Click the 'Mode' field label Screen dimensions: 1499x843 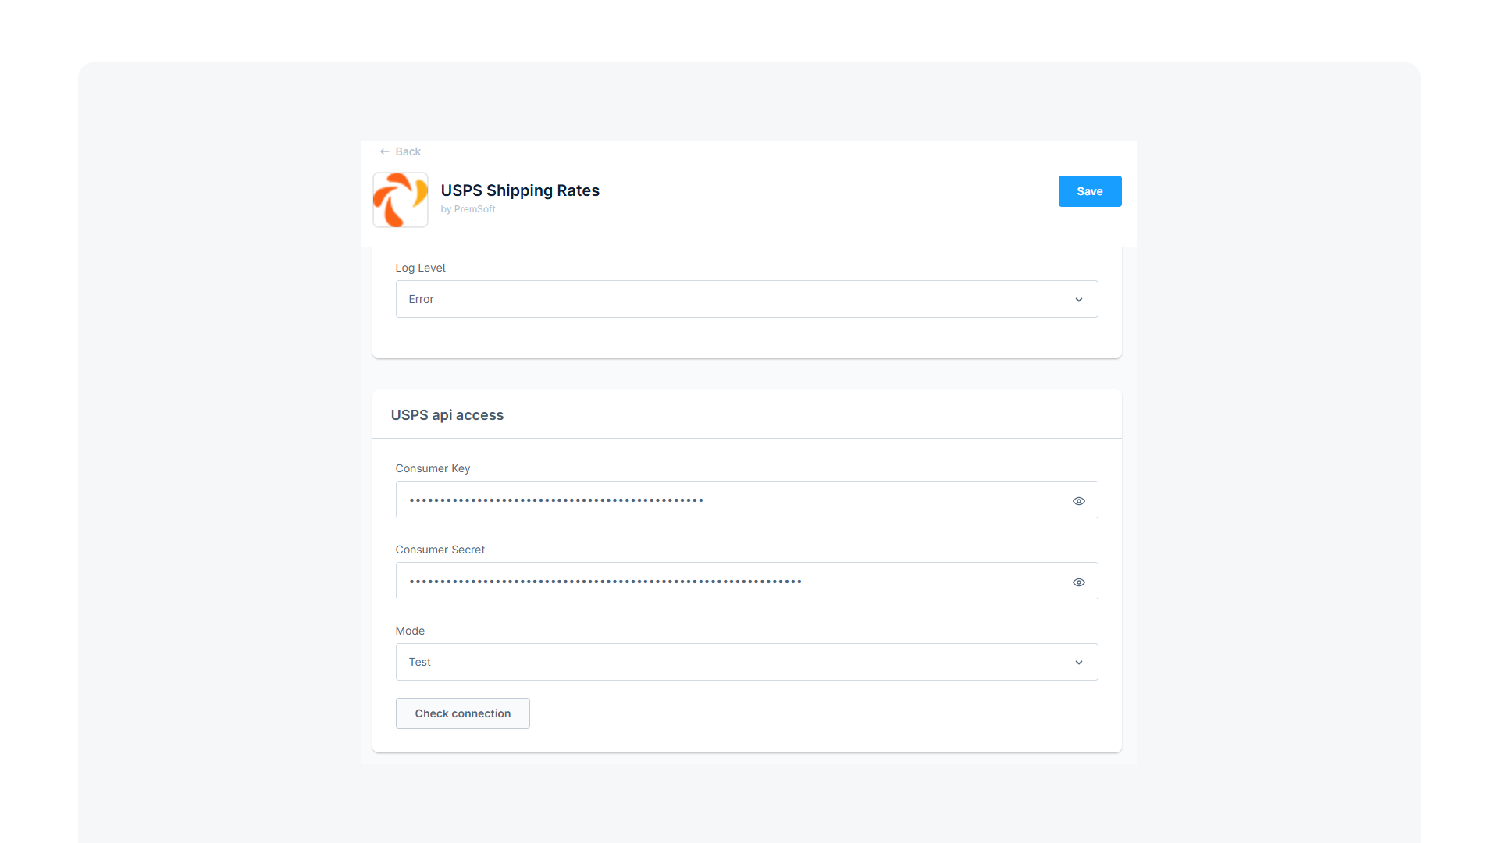[410, 631]
